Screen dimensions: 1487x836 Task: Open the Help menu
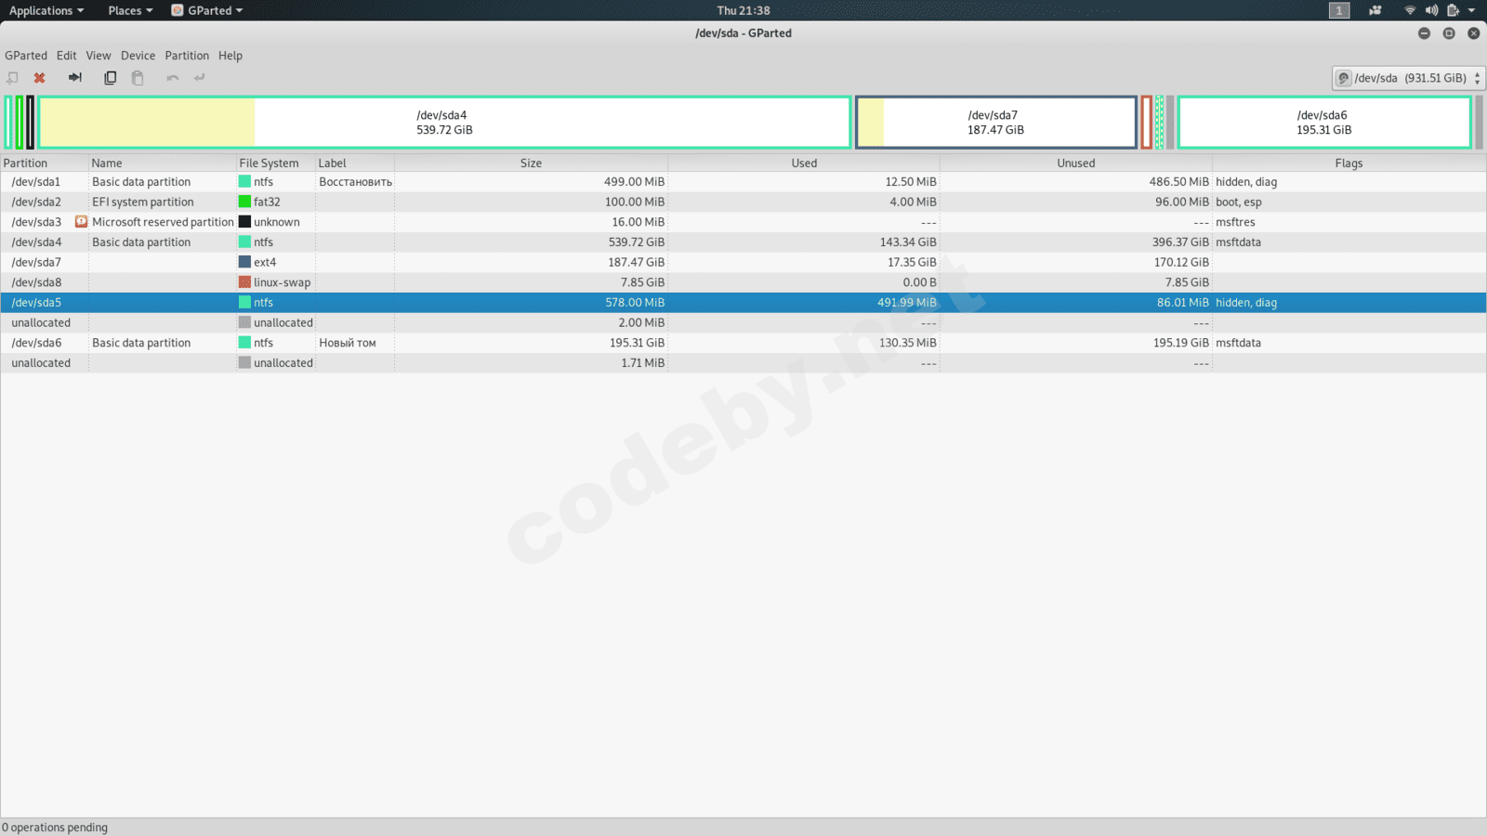[x=230, y=56]
